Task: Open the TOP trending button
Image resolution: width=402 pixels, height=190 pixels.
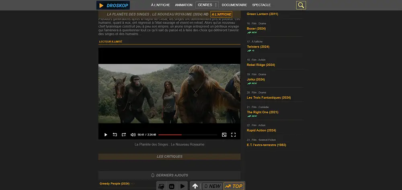Action: 234,186
